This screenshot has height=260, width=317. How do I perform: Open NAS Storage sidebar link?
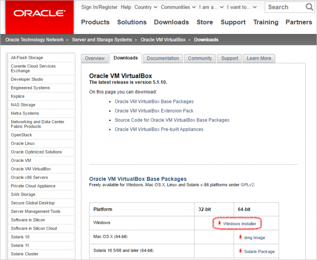click(23, 105)
